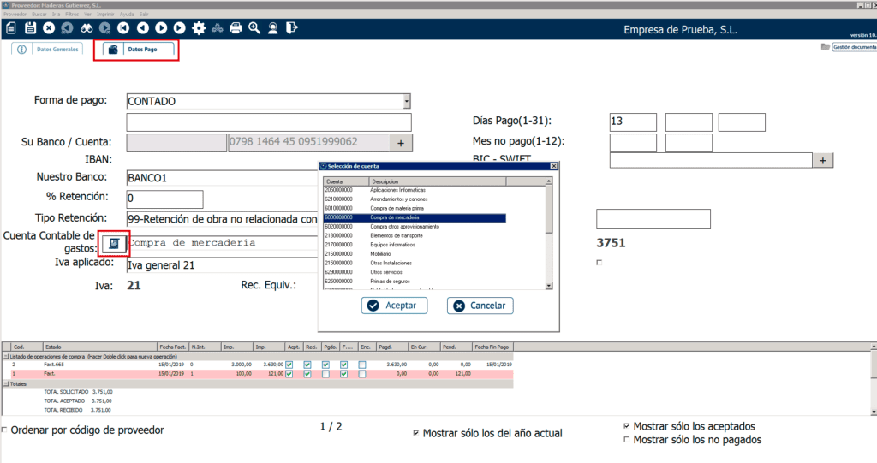Click the magnifier zoom icon in toolbar
The height and width of the screenshot is (463, 877).
254,28
